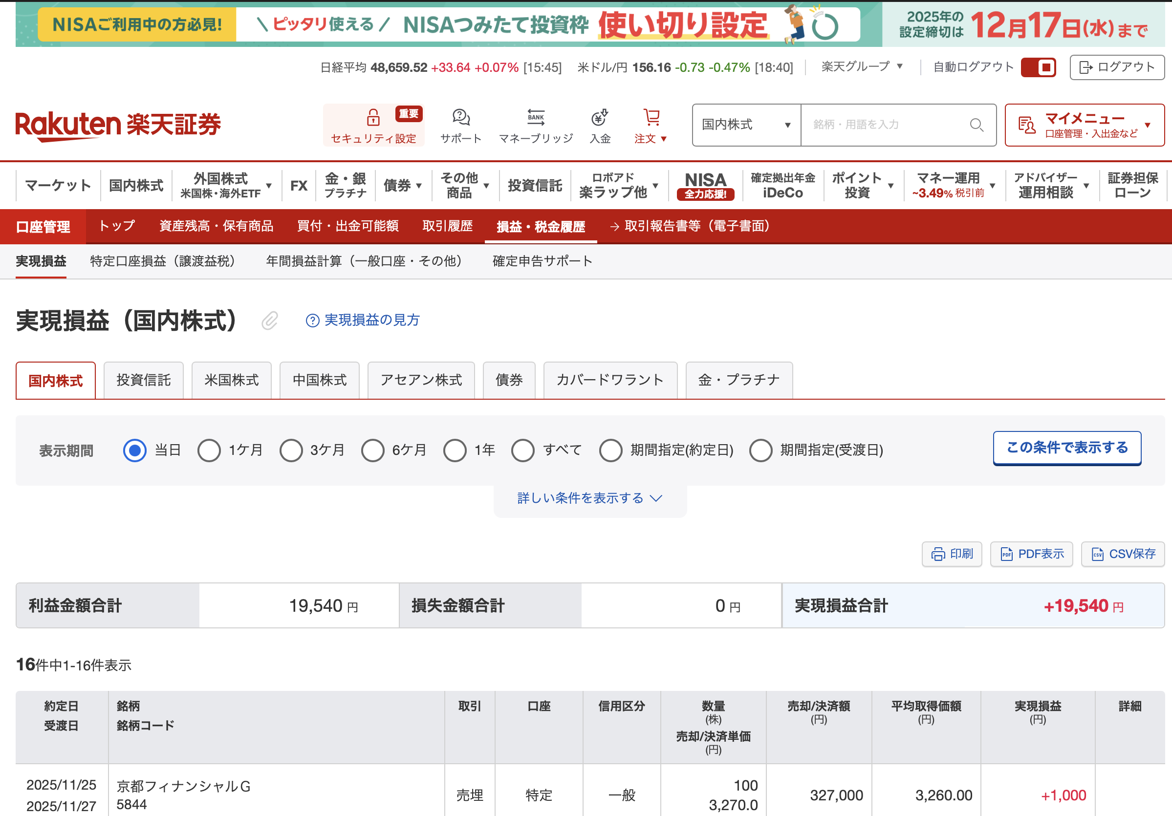Image resolution: width=1172 pixels, height=816 pixels.
Task: Open the 国内株式 search category dropdown
Action: pyautogui.click(x=746, y=125)
